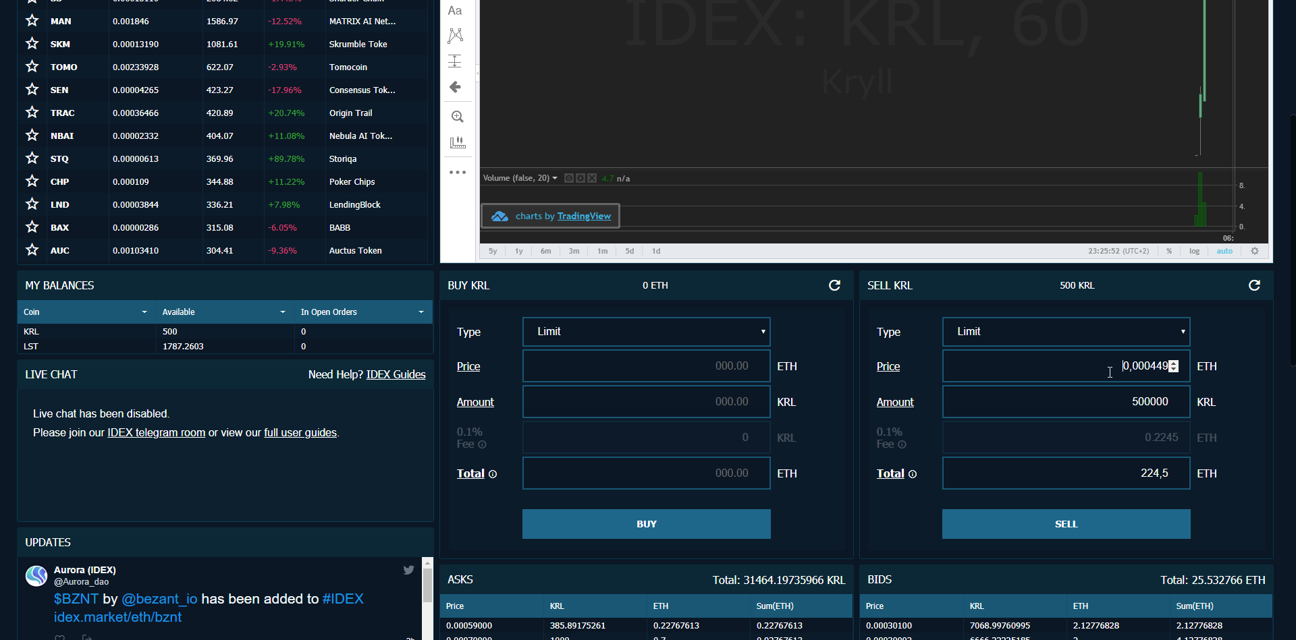The width and height of the screenshot is (1296, 640).
Task: Open the idex.market/eth/bznt link
Action: pyautogui.click(x=118, y=617)
